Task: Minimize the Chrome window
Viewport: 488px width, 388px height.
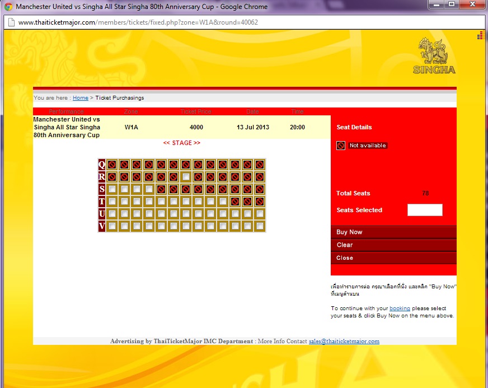Action: tap(437, 4)
